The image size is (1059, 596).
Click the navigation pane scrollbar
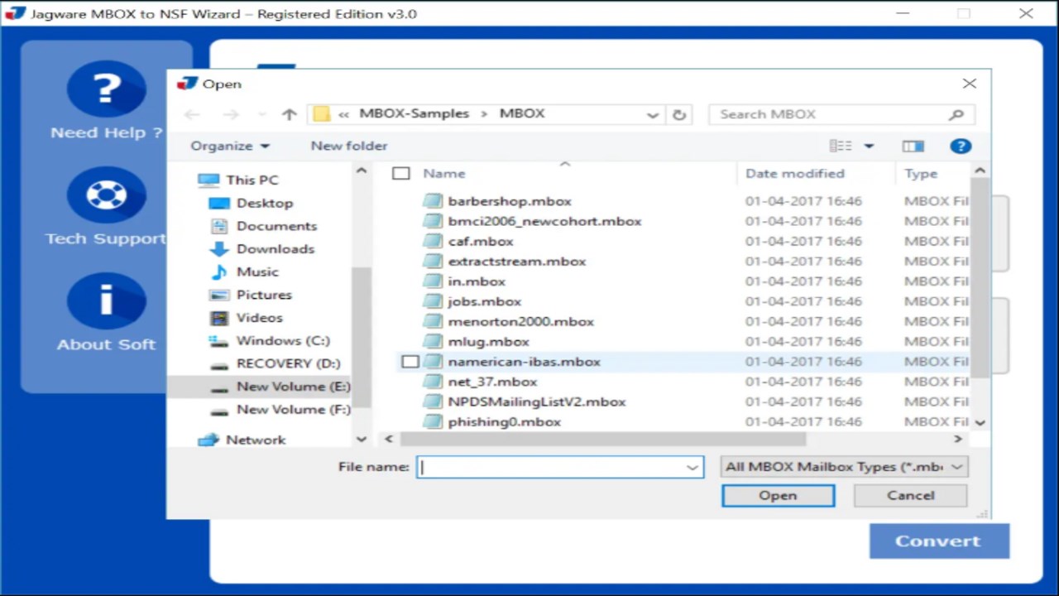coord(362,335)
